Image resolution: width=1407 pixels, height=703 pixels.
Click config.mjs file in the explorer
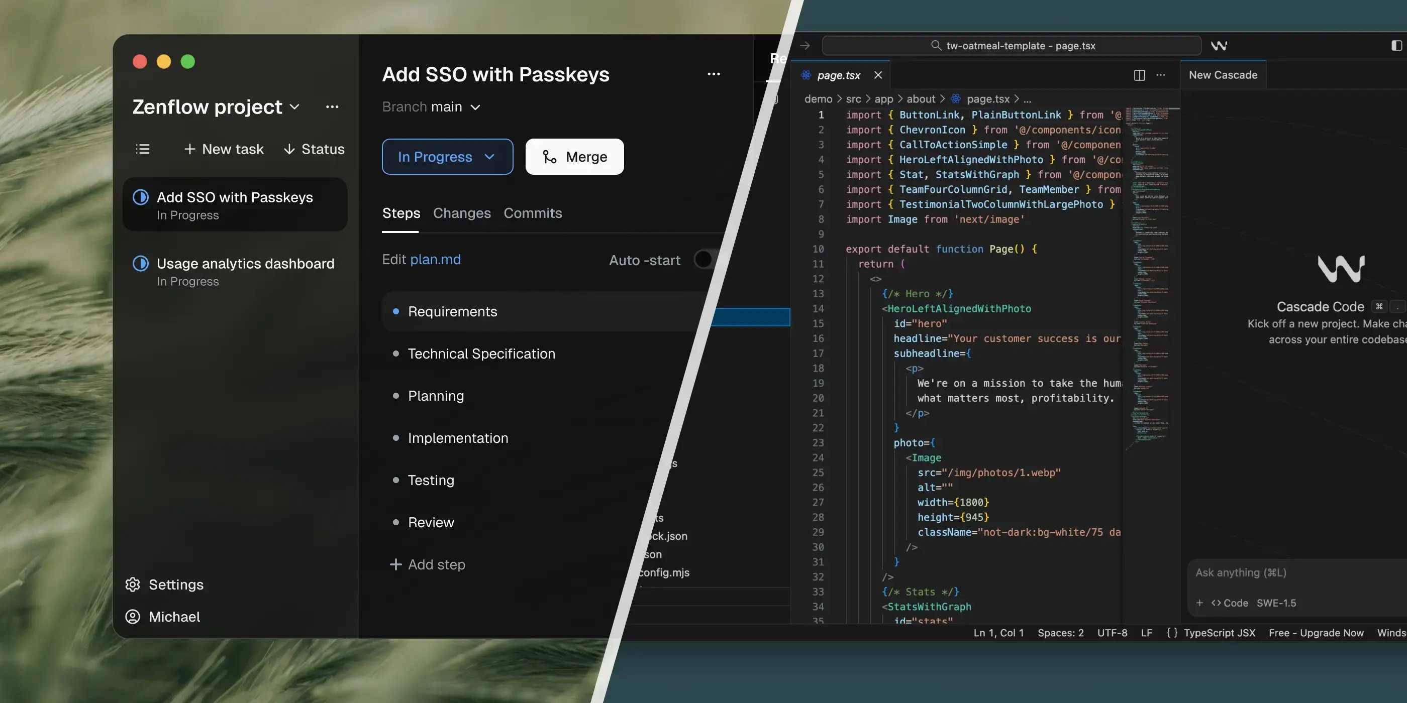tap(664, 572)
